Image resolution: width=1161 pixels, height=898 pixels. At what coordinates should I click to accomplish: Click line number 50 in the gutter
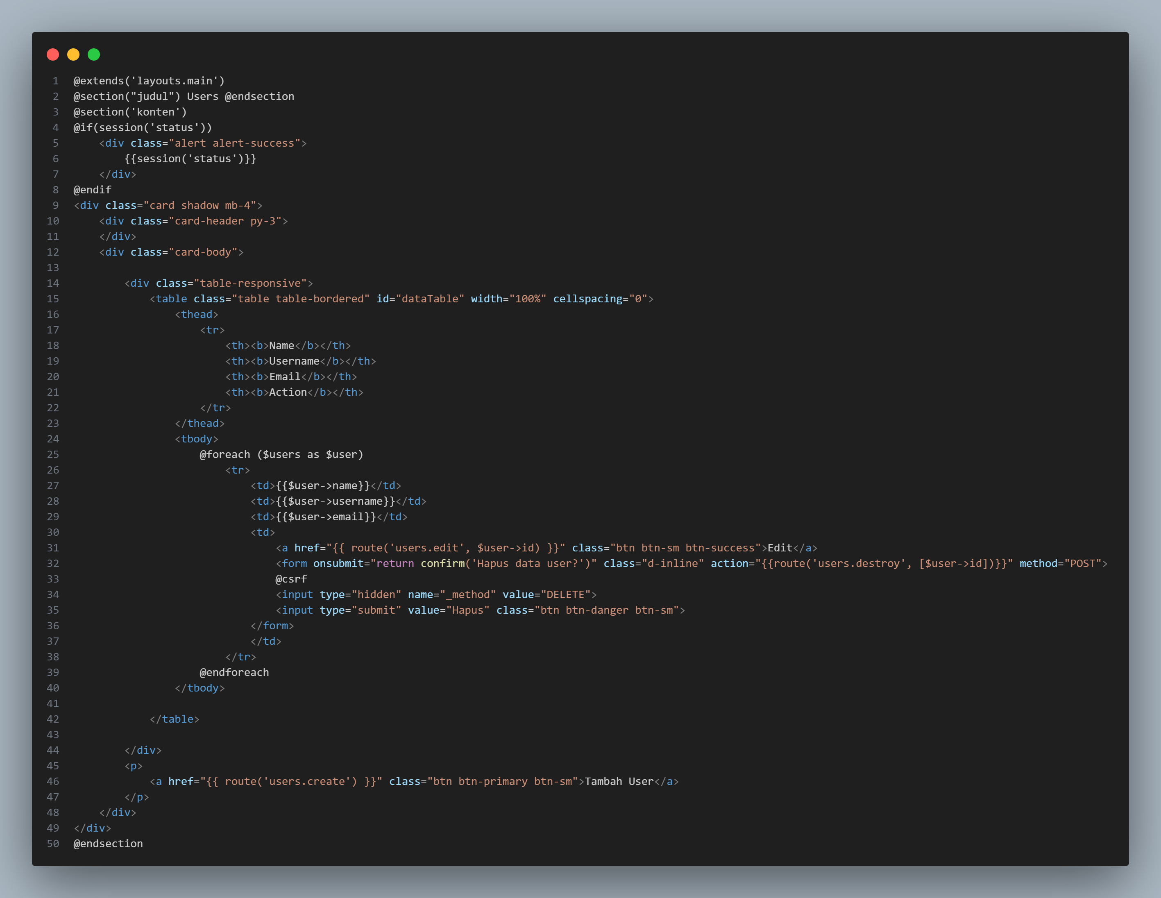pyautogui.click(x=53, y=843)
